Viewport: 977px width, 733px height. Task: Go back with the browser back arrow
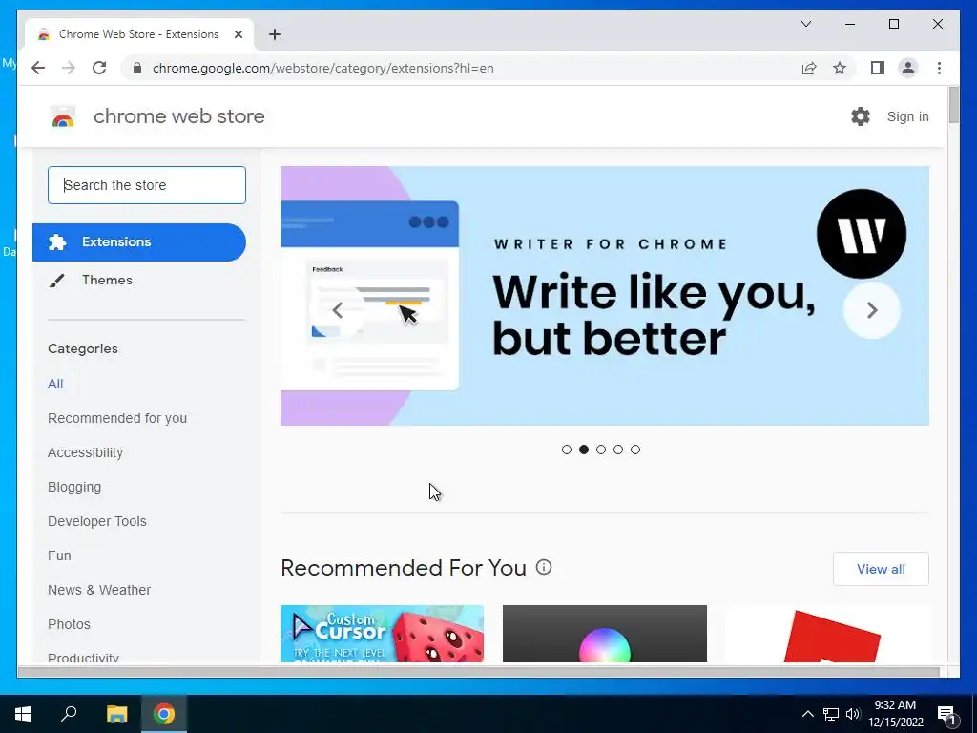pos(38,68)
